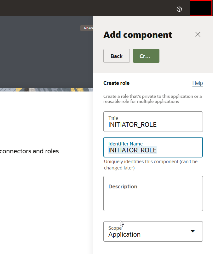Click inside the empty Description box

(153, 192)
